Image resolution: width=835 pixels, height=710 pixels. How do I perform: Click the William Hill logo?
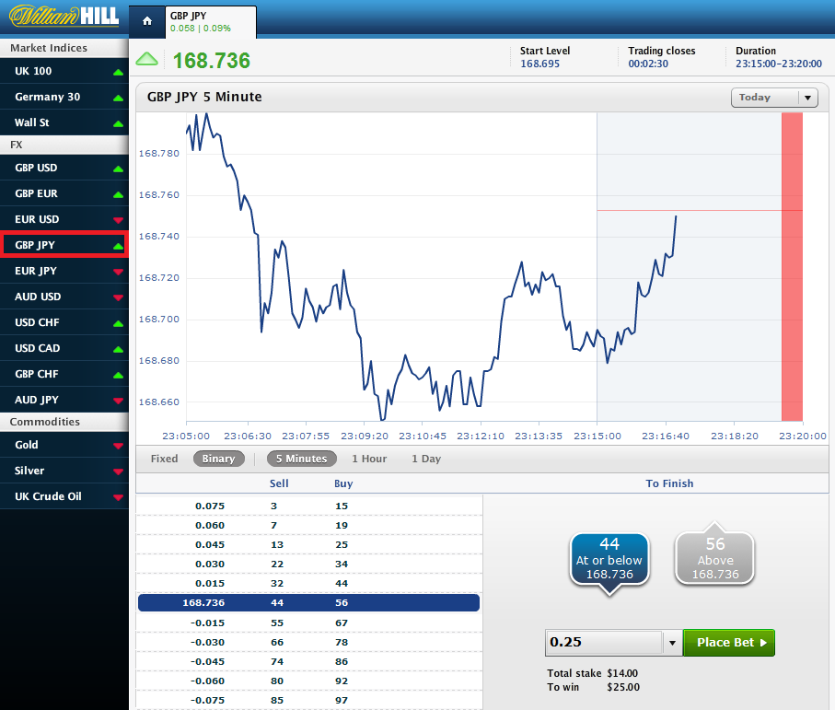pos(63,17)
